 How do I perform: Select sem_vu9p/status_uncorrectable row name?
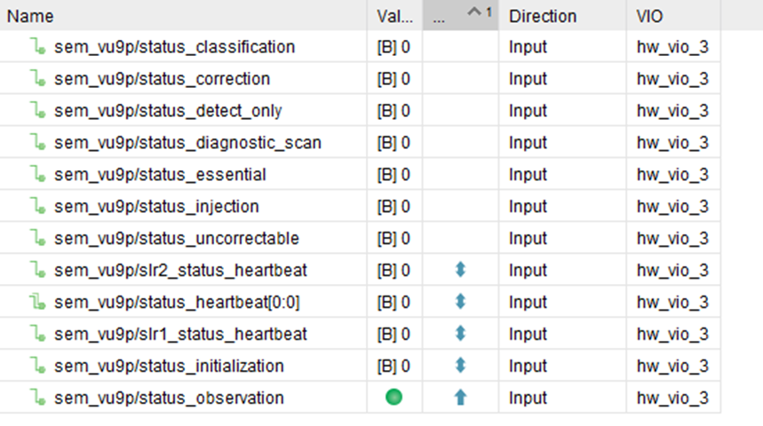[176, 238]
